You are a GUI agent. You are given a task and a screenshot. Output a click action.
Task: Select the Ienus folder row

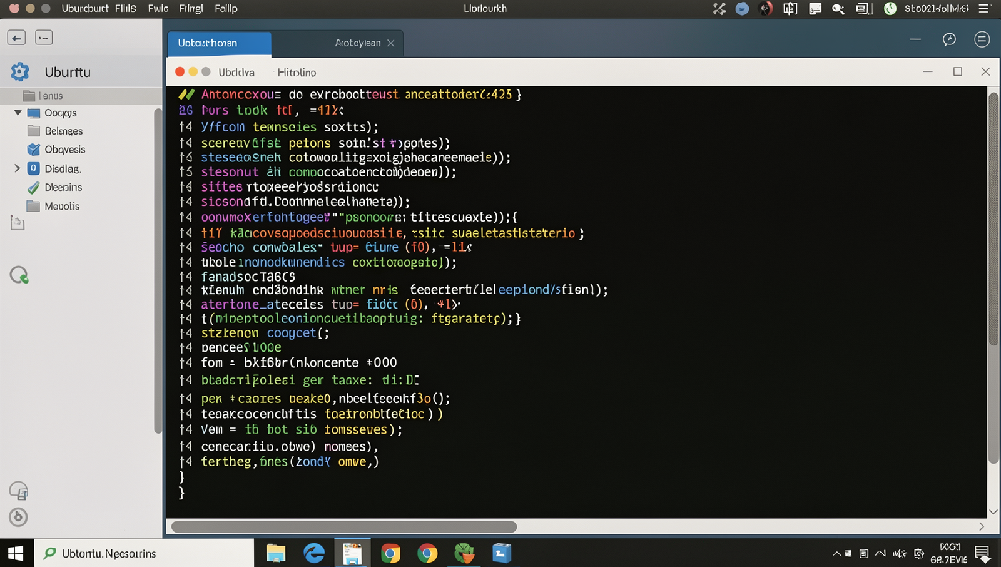pyautogui.click(x=81, y=96)
